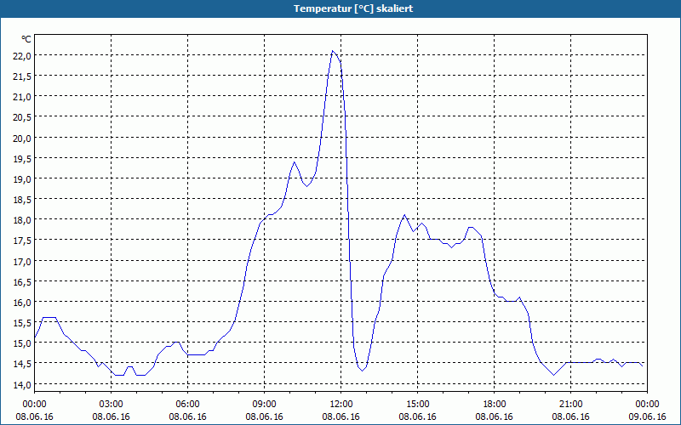Select the 22,0 y-axis label

22,55
